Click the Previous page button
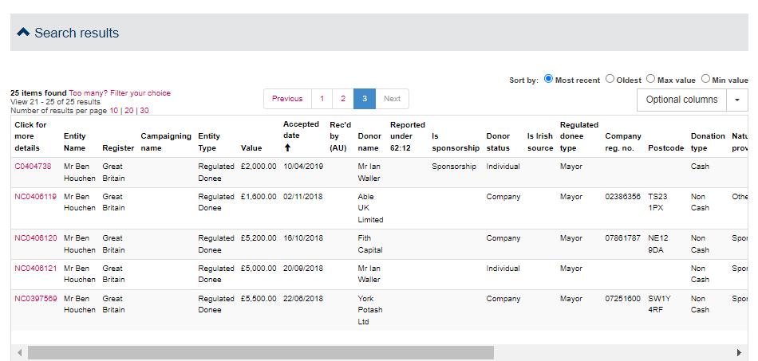The image size is (758, 361). tap(287, 99)
